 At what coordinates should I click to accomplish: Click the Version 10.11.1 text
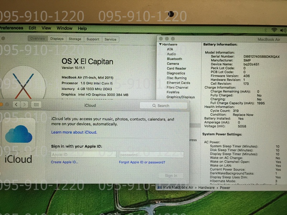point(73,68)
